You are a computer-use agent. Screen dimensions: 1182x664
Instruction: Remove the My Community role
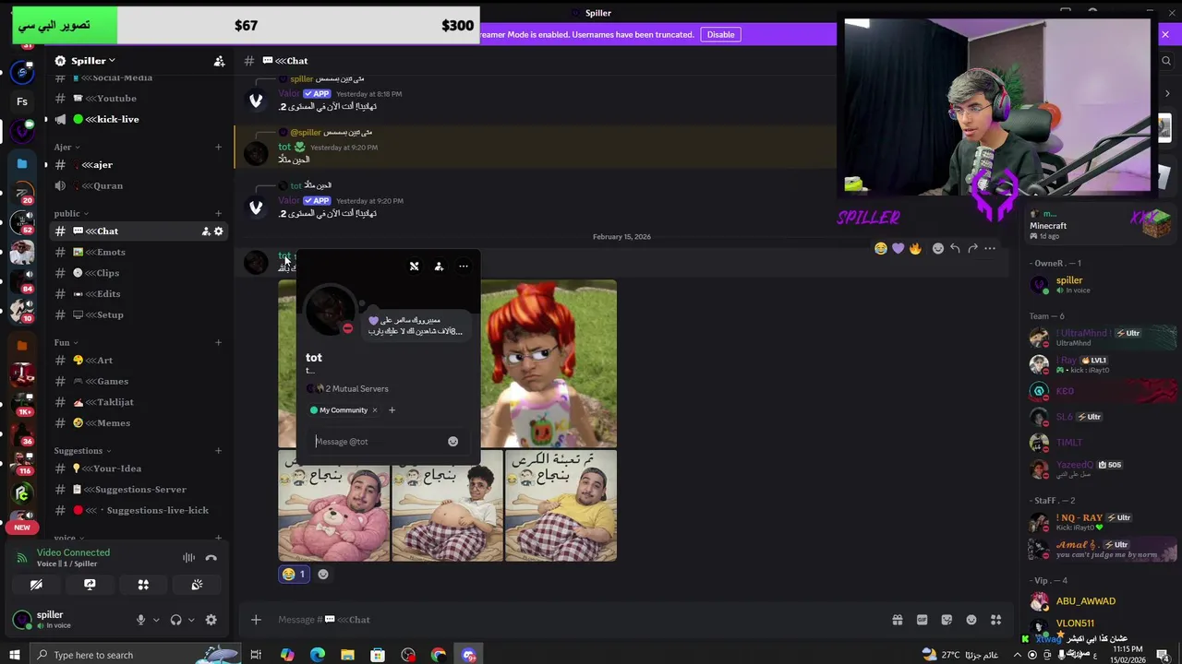374,410
